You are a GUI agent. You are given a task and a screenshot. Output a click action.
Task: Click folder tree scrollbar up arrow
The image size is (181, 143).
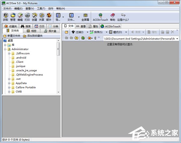(x=58, y=41)
